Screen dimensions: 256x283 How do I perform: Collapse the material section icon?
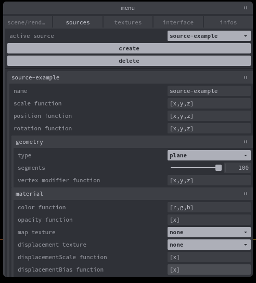point(246,194)
